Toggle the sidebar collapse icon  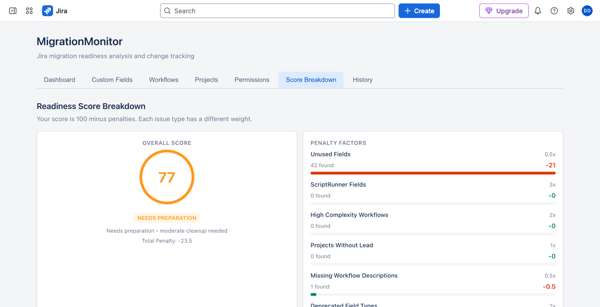[13, 10]
